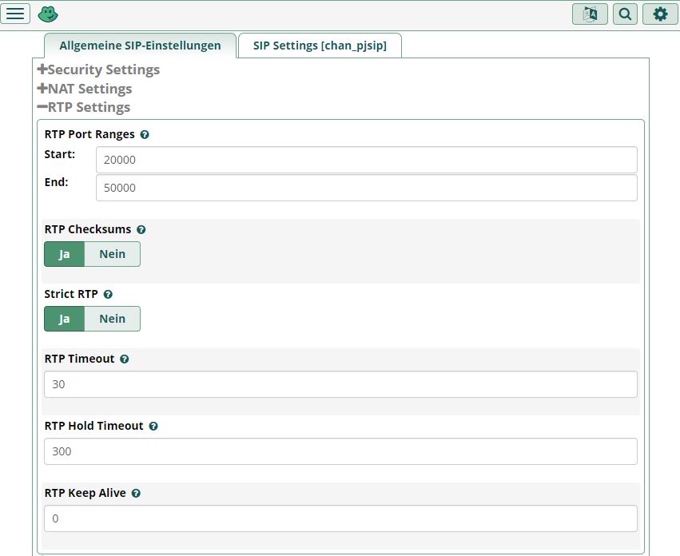Open the language selection icon

590,14
